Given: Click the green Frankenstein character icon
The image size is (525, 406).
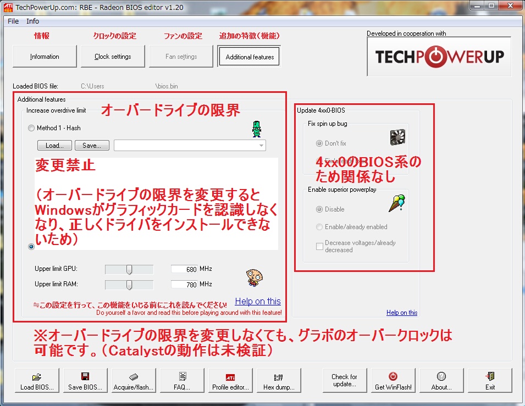Looking at the screenshot, I should (x=257, y=129).
